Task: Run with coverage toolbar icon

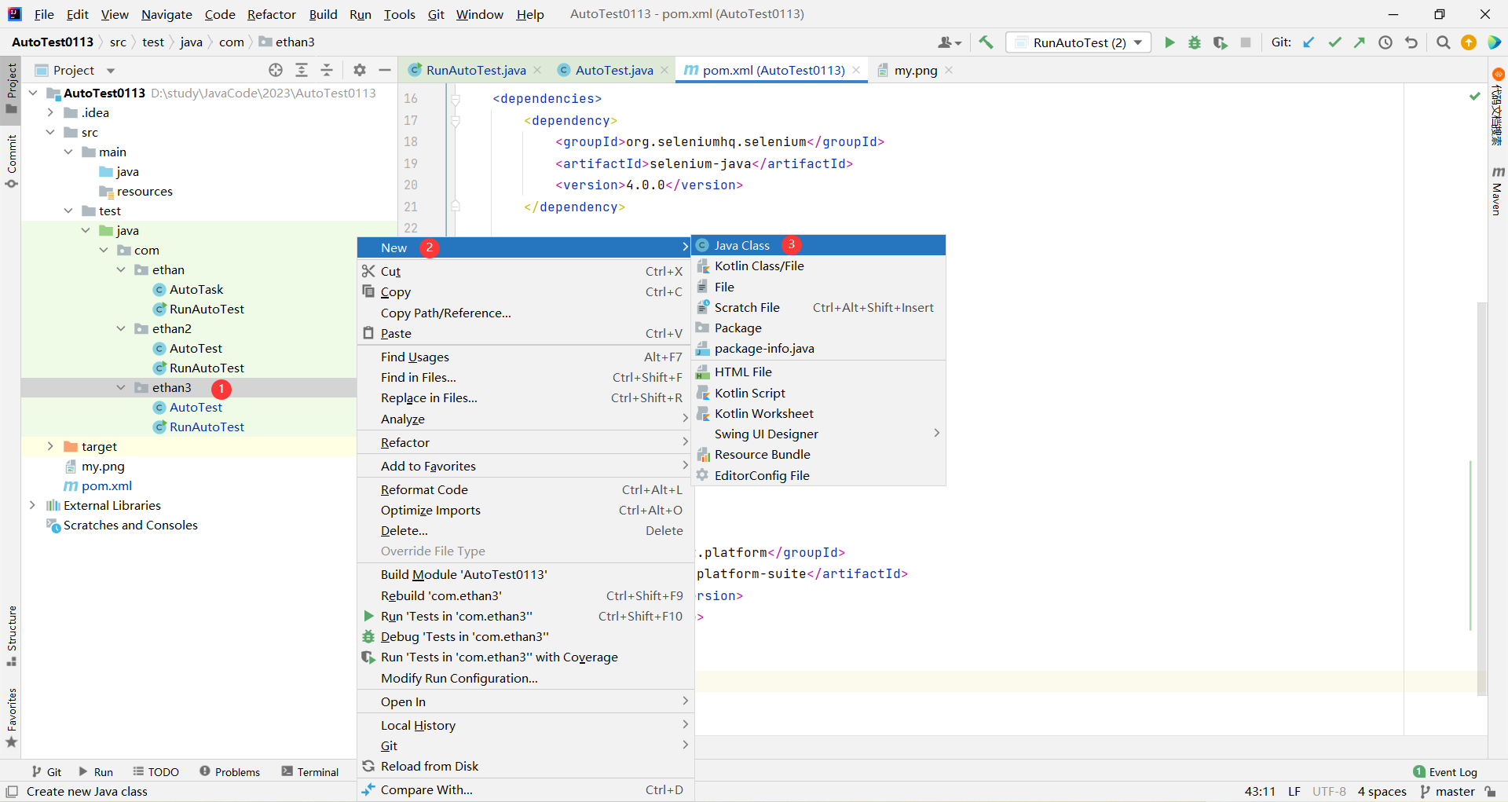Action: click(1220, 42)
